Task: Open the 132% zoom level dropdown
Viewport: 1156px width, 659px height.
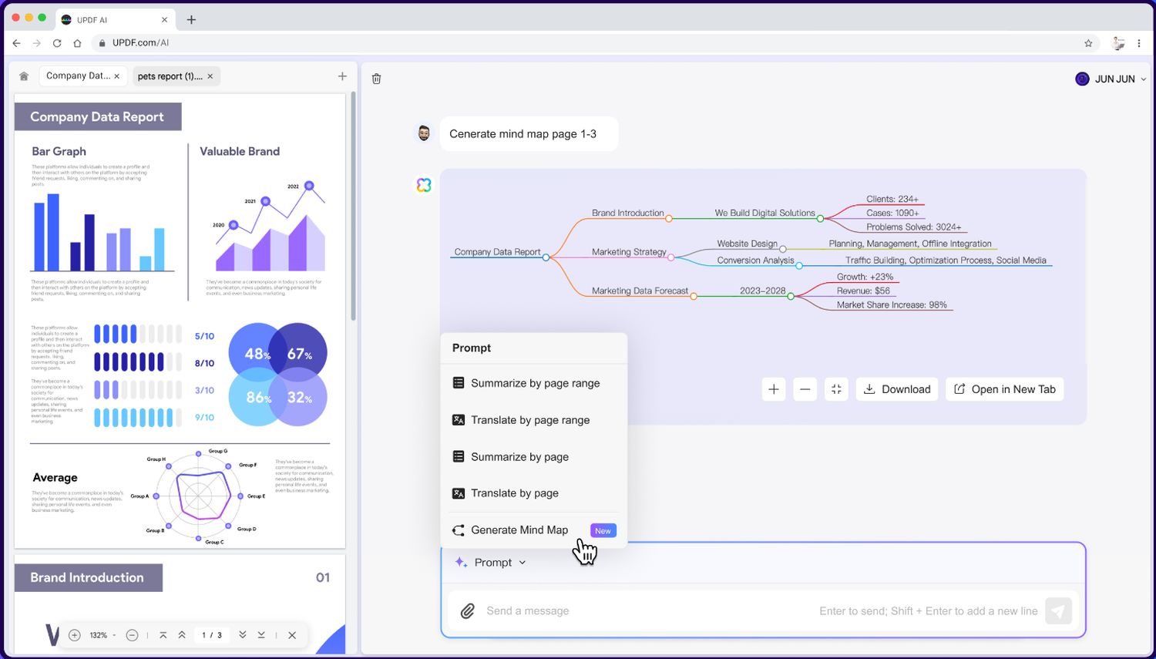Action: [x=102, y=635]
